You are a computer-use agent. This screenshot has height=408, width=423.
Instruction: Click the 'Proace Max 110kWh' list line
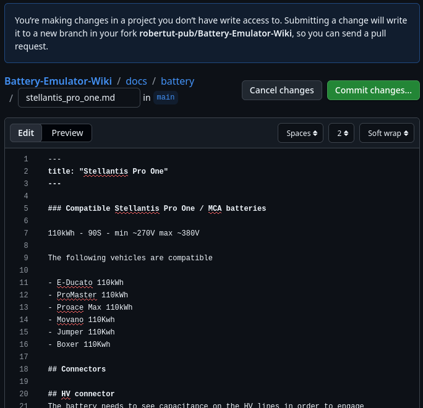coord(90,307)
